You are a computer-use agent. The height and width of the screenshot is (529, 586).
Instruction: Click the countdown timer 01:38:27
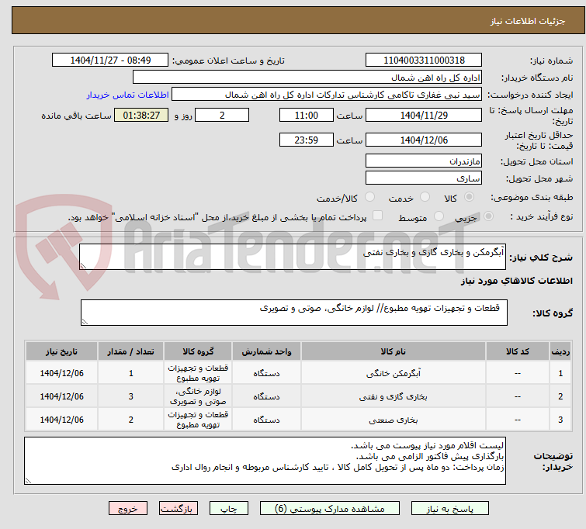pyautogui.click(x=141, y=115)
